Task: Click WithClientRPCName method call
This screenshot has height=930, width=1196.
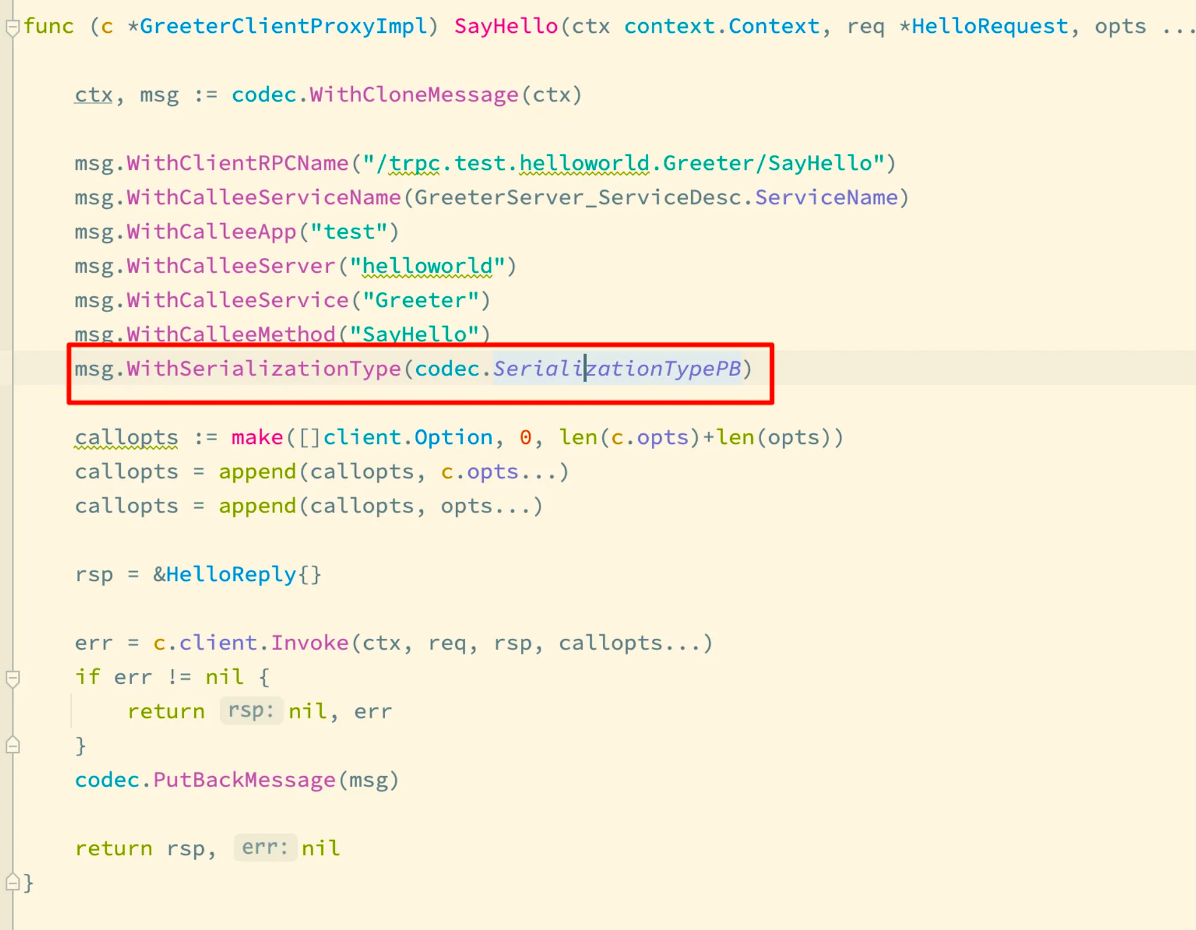Action: click(x=237, y=163)
